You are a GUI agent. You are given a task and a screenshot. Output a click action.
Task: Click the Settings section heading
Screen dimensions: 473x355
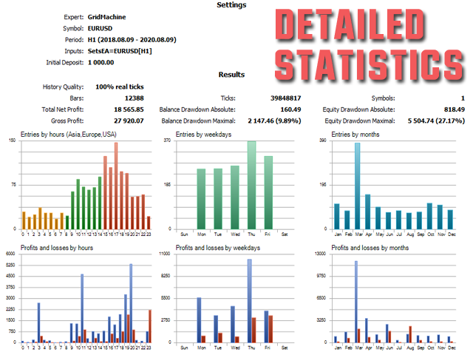point(231,5)
